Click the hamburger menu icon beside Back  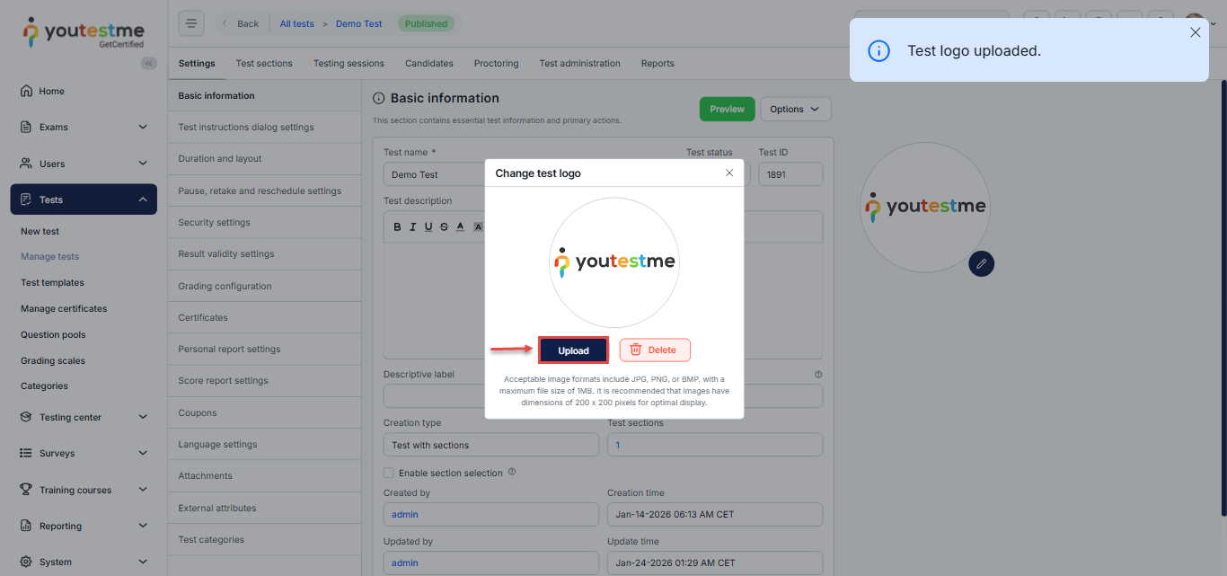click(191, 23)
